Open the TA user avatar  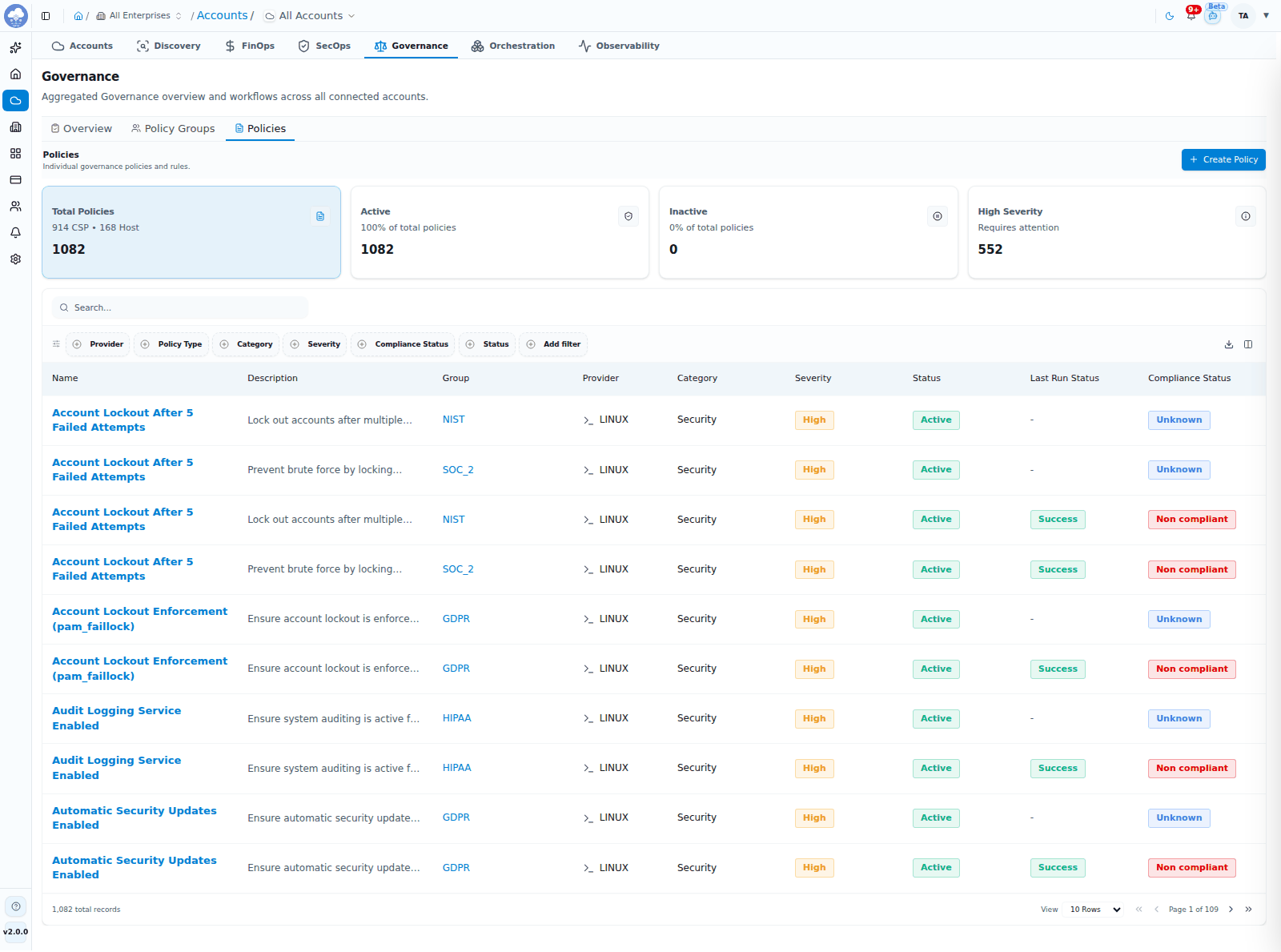(x=1243, y=16)
